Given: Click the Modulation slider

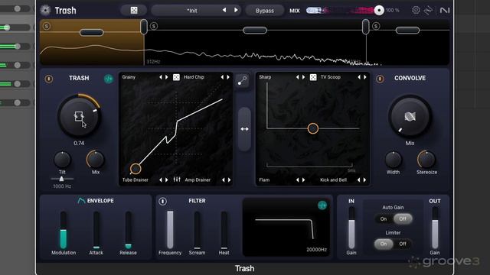Looking at the screenshot, I should (x=64, y=230).
